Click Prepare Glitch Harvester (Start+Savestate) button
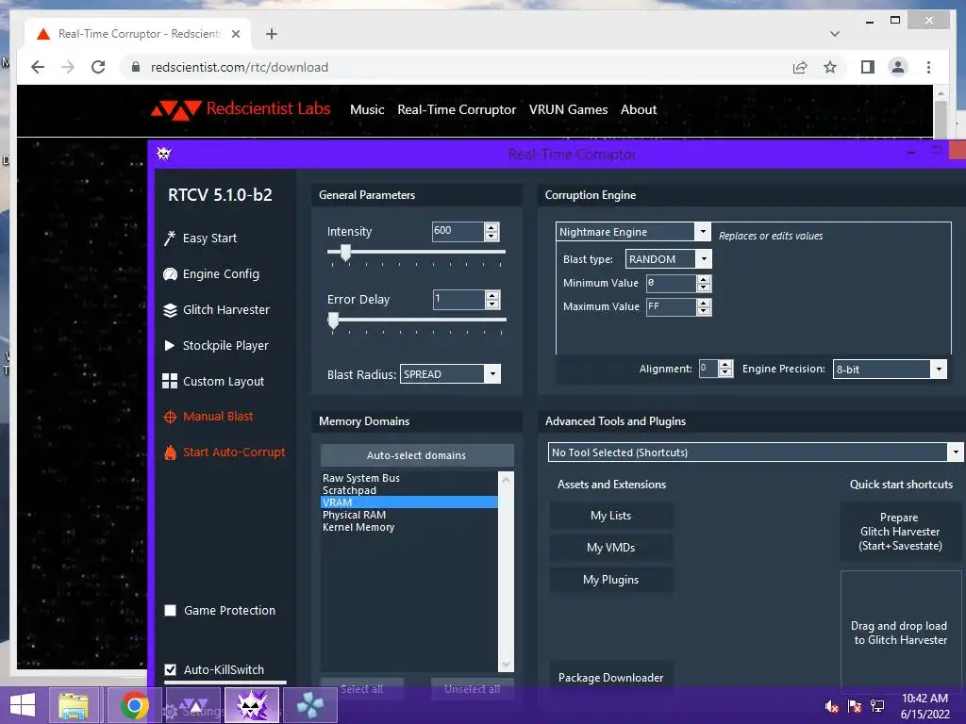966x724 pixels. (900, 532)
